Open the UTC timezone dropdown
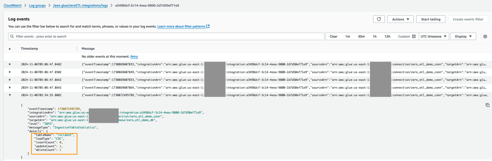492x161 pixels. pos(434,36)
